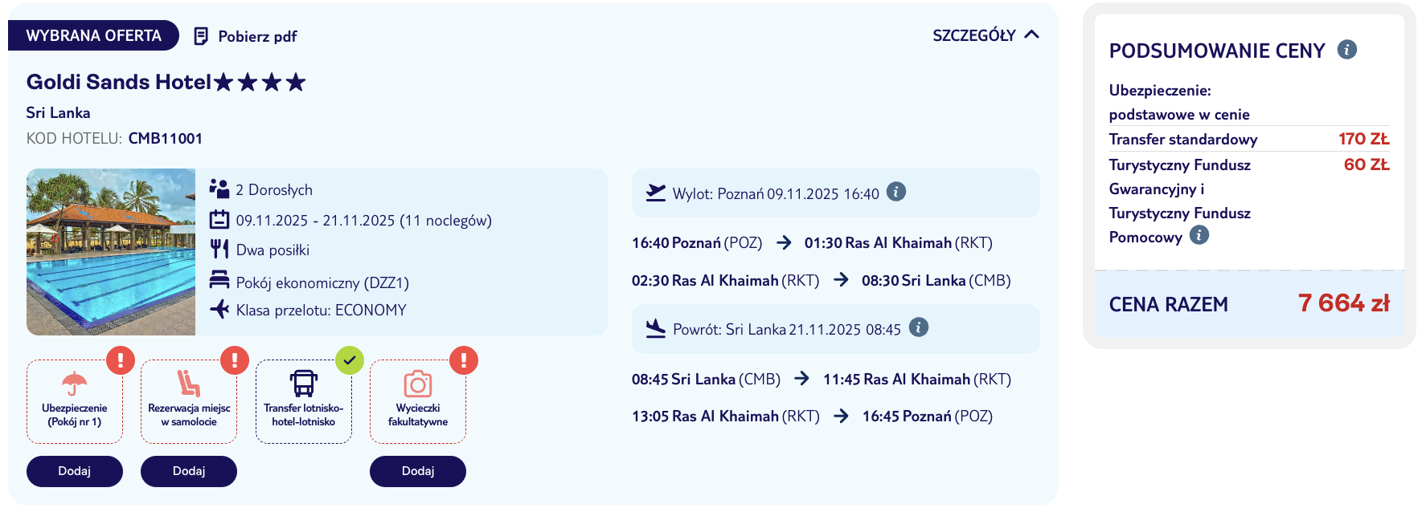Click the Goldi Sands Hotel title

click(x=119, y=82)
